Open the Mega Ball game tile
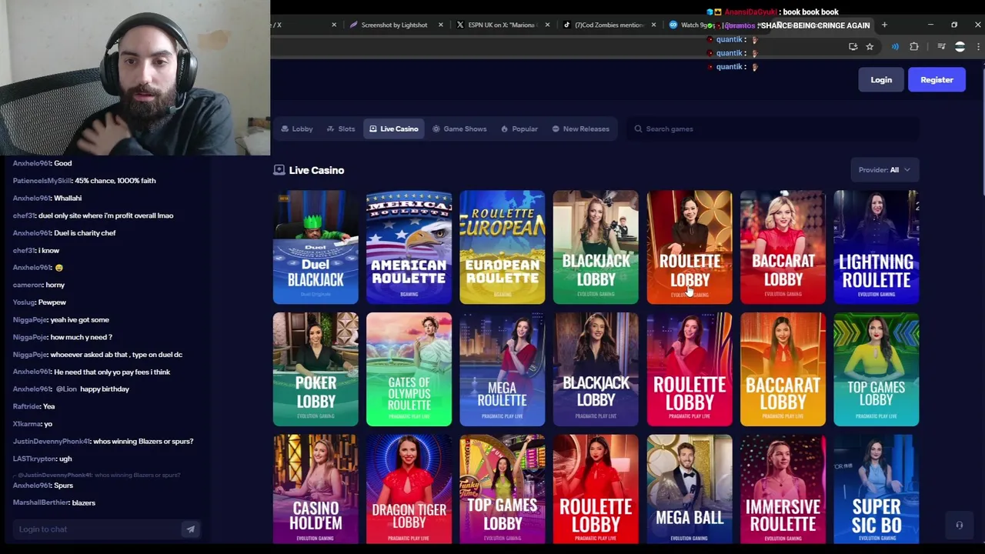This screenshot has width=985, height=554. 689,489
